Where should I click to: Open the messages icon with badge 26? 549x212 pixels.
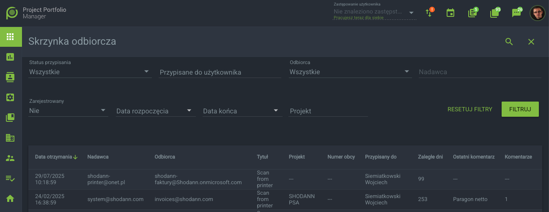516,13
